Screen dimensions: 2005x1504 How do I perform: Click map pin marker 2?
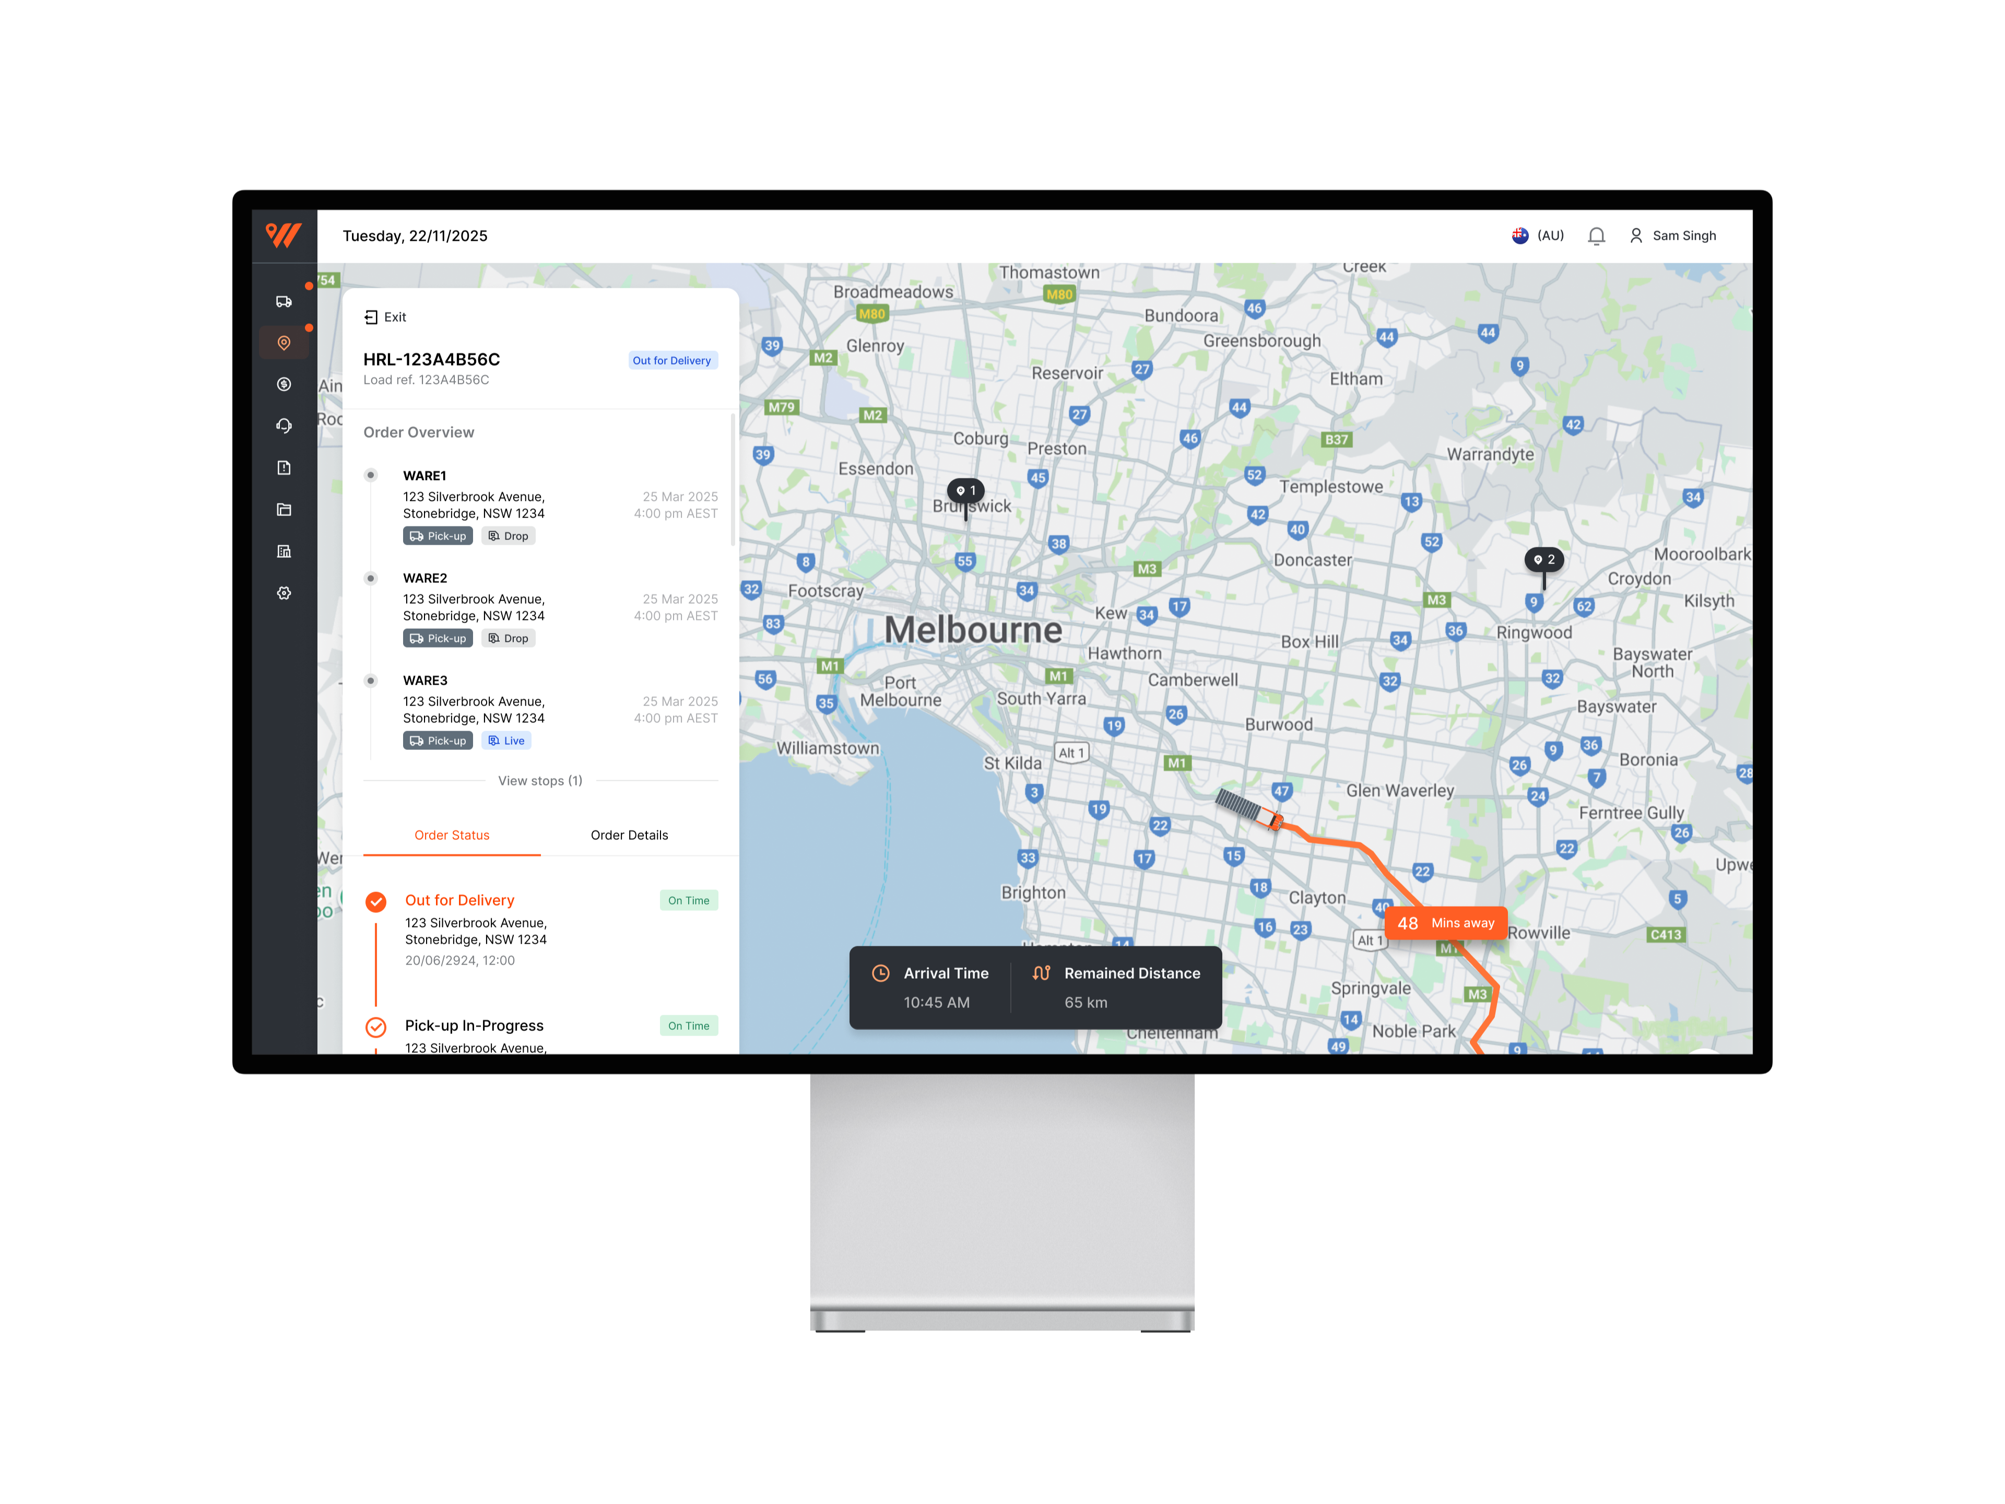tap(1543, 560)
